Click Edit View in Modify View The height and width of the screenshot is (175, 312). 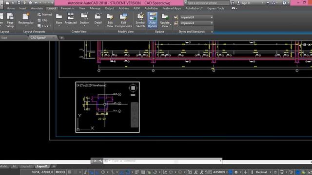[110, 20]
